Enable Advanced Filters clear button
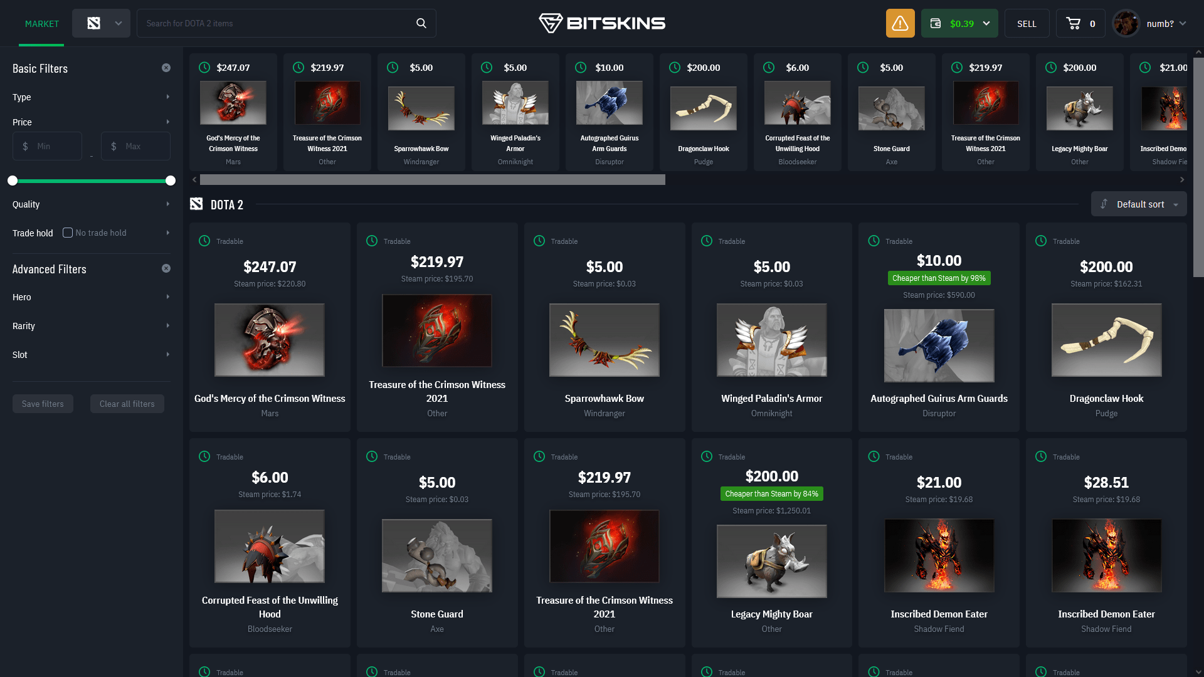Image resolution: width=1204 pixels, height=677 pixels. click(166, 268)
